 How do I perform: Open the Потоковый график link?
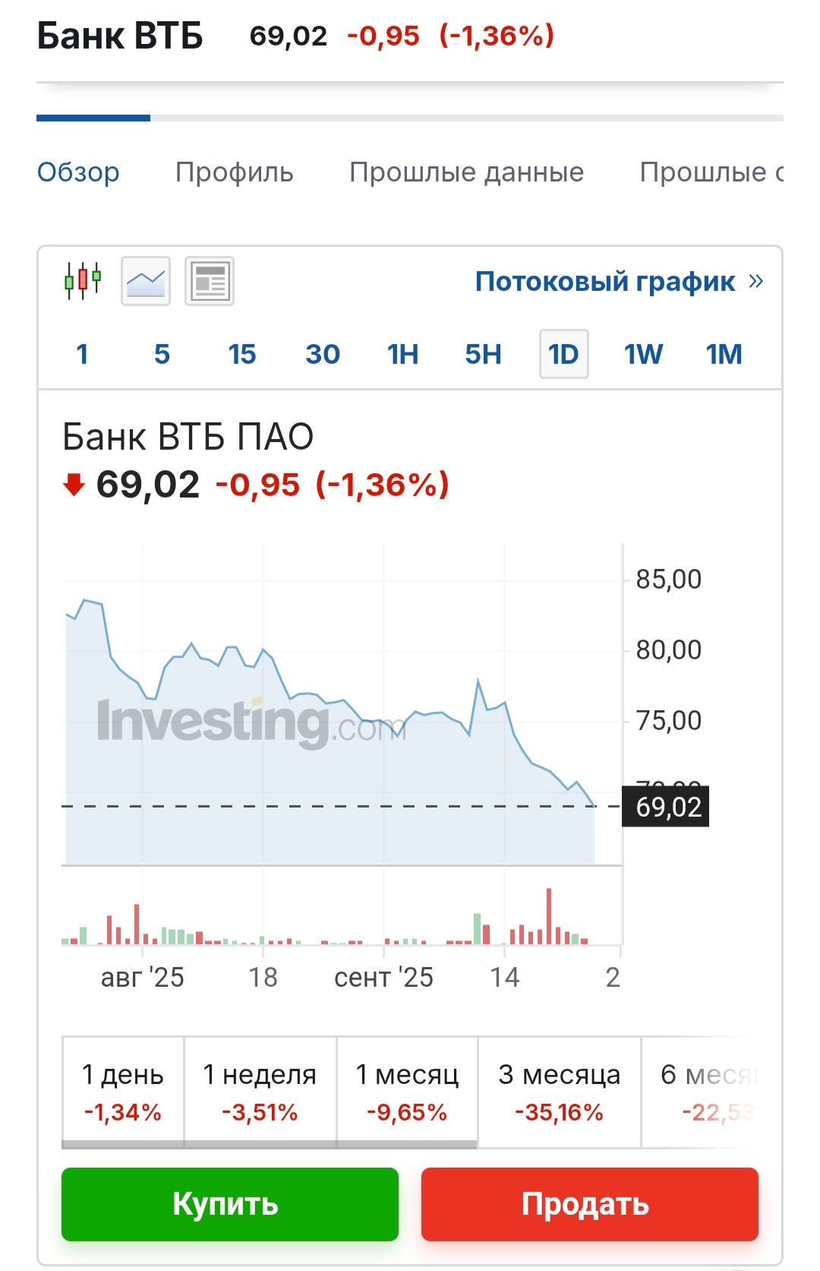[604, 281]
